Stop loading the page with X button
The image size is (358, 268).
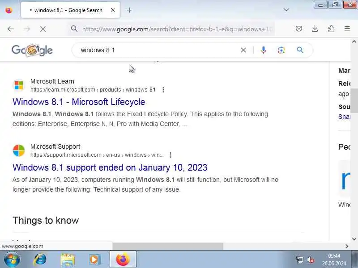coord(43,29)
